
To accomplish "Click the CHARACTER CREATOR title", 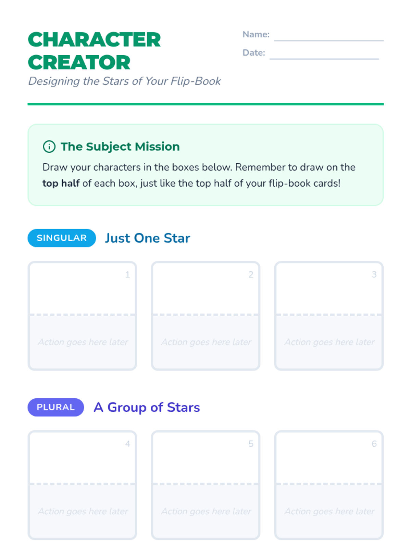I will pos(94,51).
